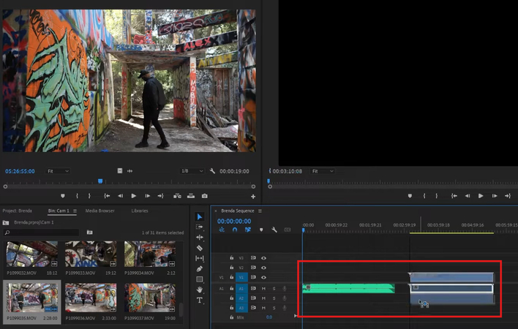Select the Brenda Sequence timeline tab
518x329 pixels.
(238, 211)
